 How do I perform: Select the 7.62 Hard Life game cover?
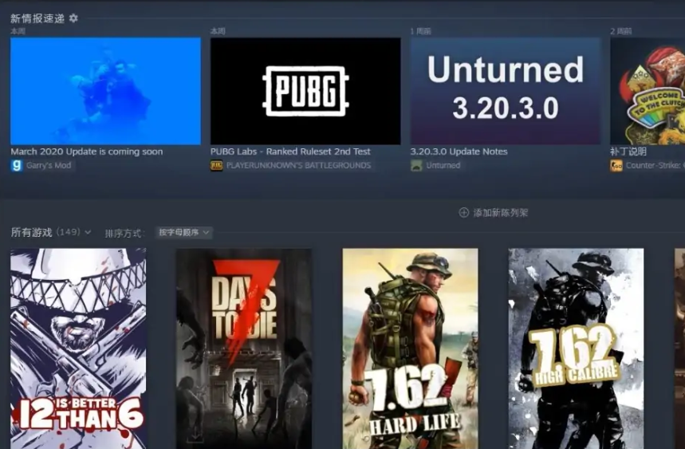point(410,349)
